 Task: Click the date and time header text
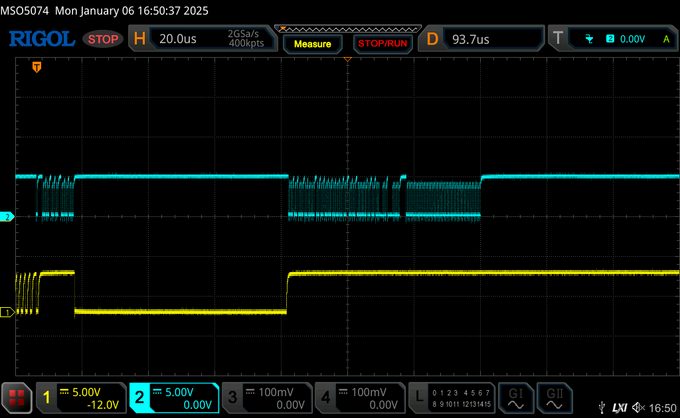click(132, 11)
